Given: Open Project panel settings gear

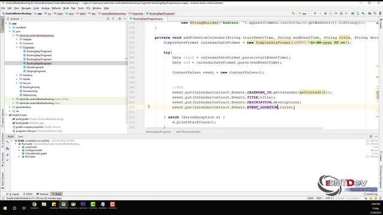Looking at the screenshot, I should pos(120,19).
